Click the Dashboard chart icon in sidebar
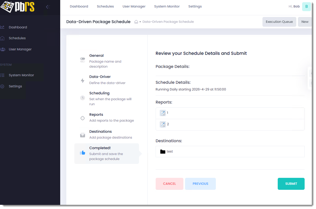The image size is (316, 209). coord(2,27)
